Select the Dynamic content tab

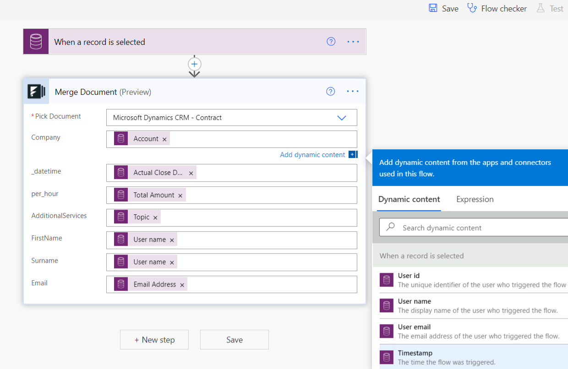pos(409,199)
